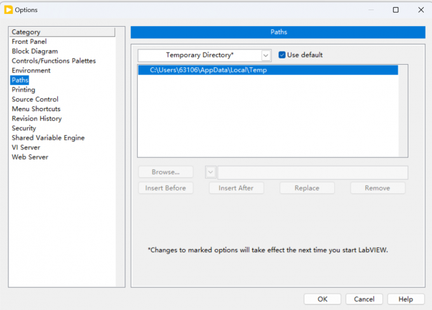This screenshot has width=432, height=310.
Task: Select Front Panel category
Action: pos(29,42)
